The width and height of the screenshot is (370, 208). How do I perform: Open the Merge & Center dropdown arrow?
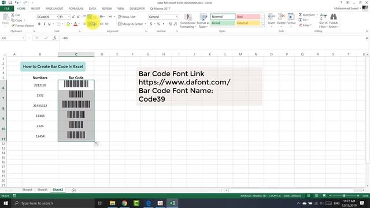145,24
